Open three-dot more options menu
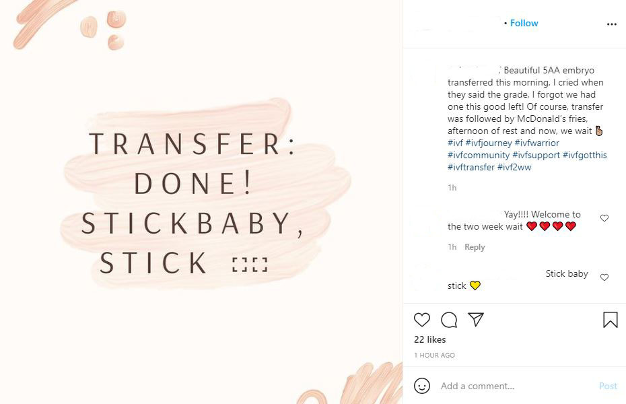 (612, 24)
